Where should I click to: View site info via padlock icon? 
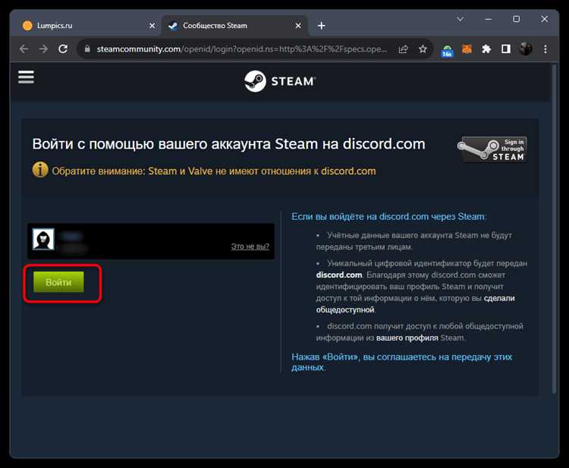(x=87, y=49)
